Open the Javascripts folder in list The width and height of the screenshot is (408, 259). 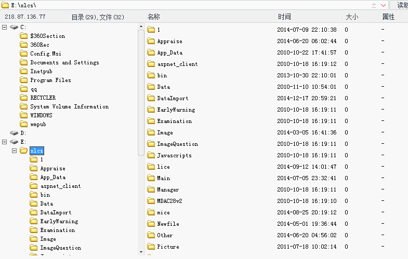point(174,155)
